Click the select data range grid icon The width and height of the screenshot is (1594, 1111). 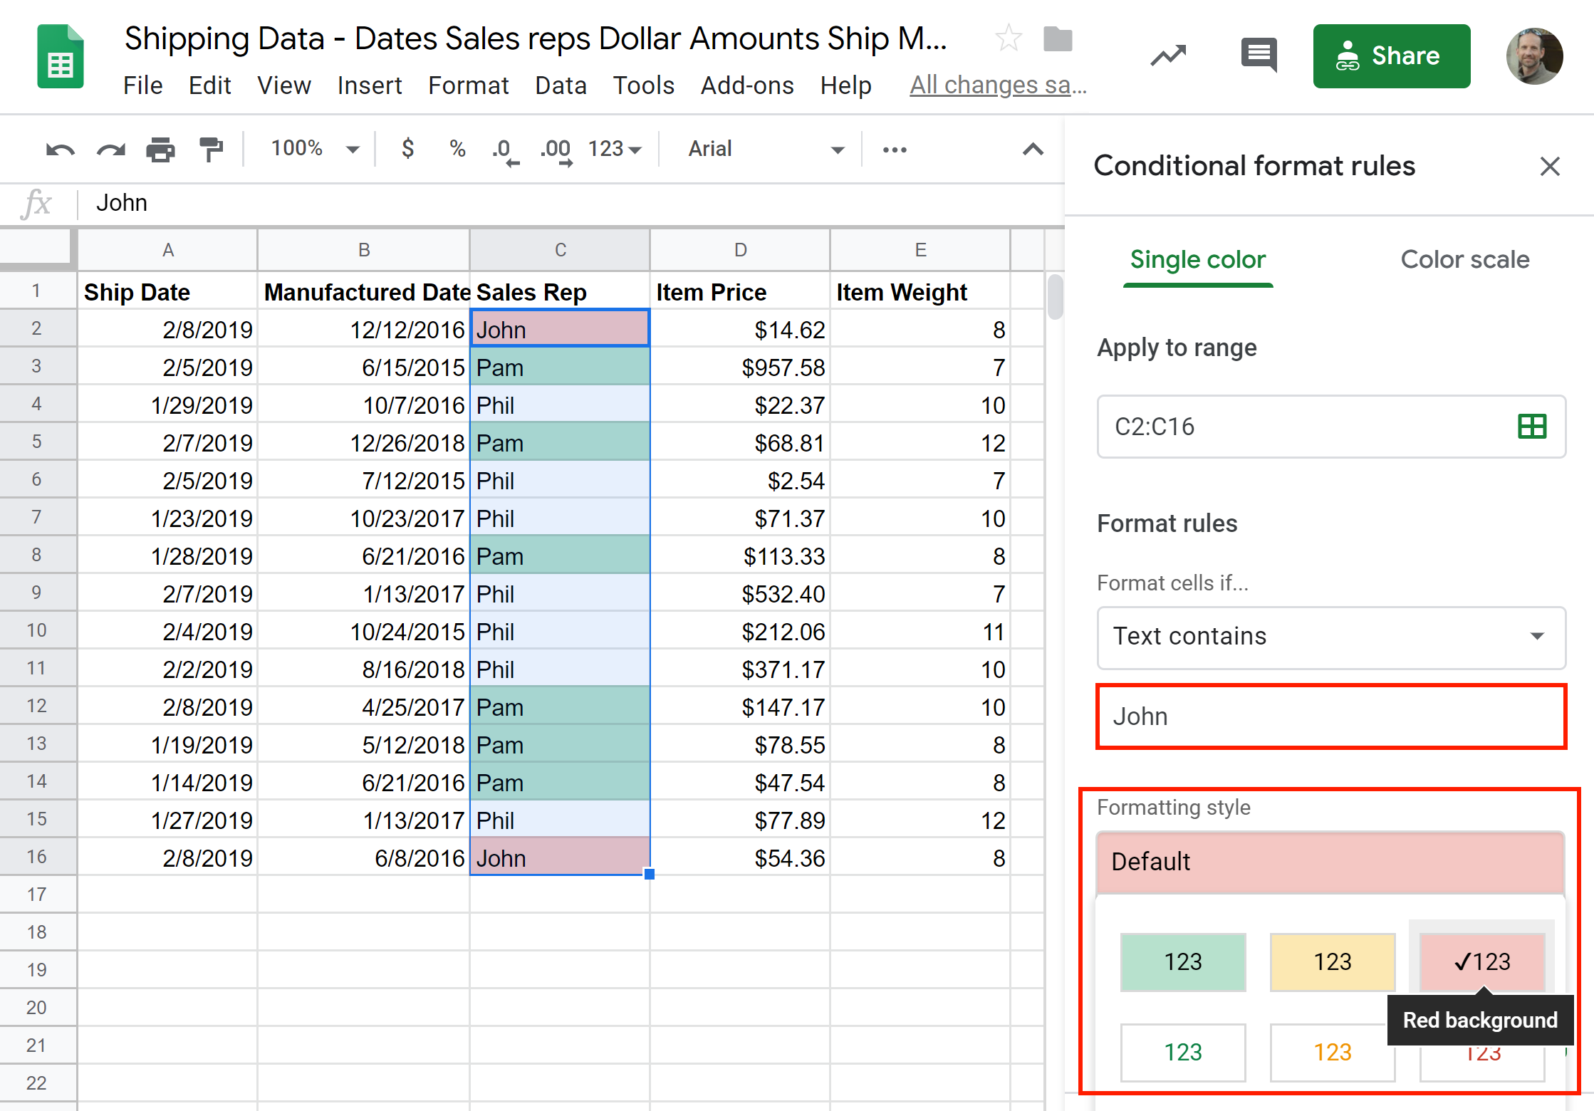pyautogui.click(x=1532, y=427)
